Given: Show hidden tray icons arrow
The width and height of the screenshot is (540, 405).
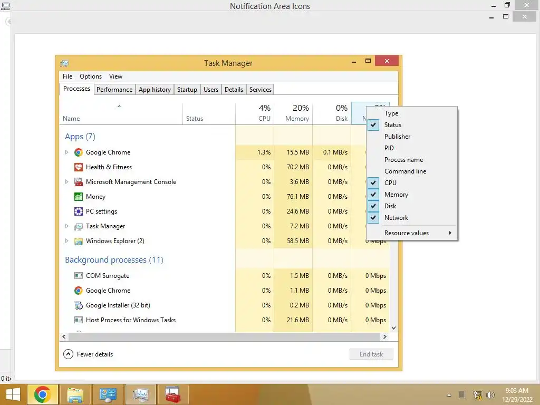Looking at the screenshot, I should pos(449,395).
